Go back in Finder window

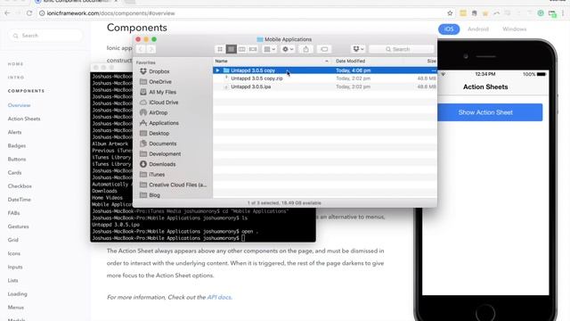pos(141,49)
